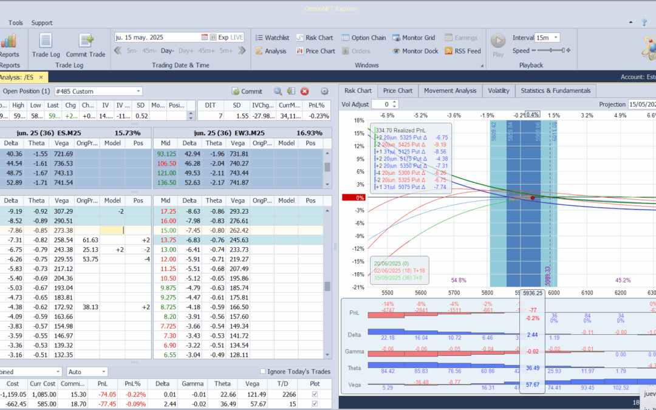This screenshot has width=656, height=410.
Task: Open the Monitor Dock window
Action: (x=415, y=51)
